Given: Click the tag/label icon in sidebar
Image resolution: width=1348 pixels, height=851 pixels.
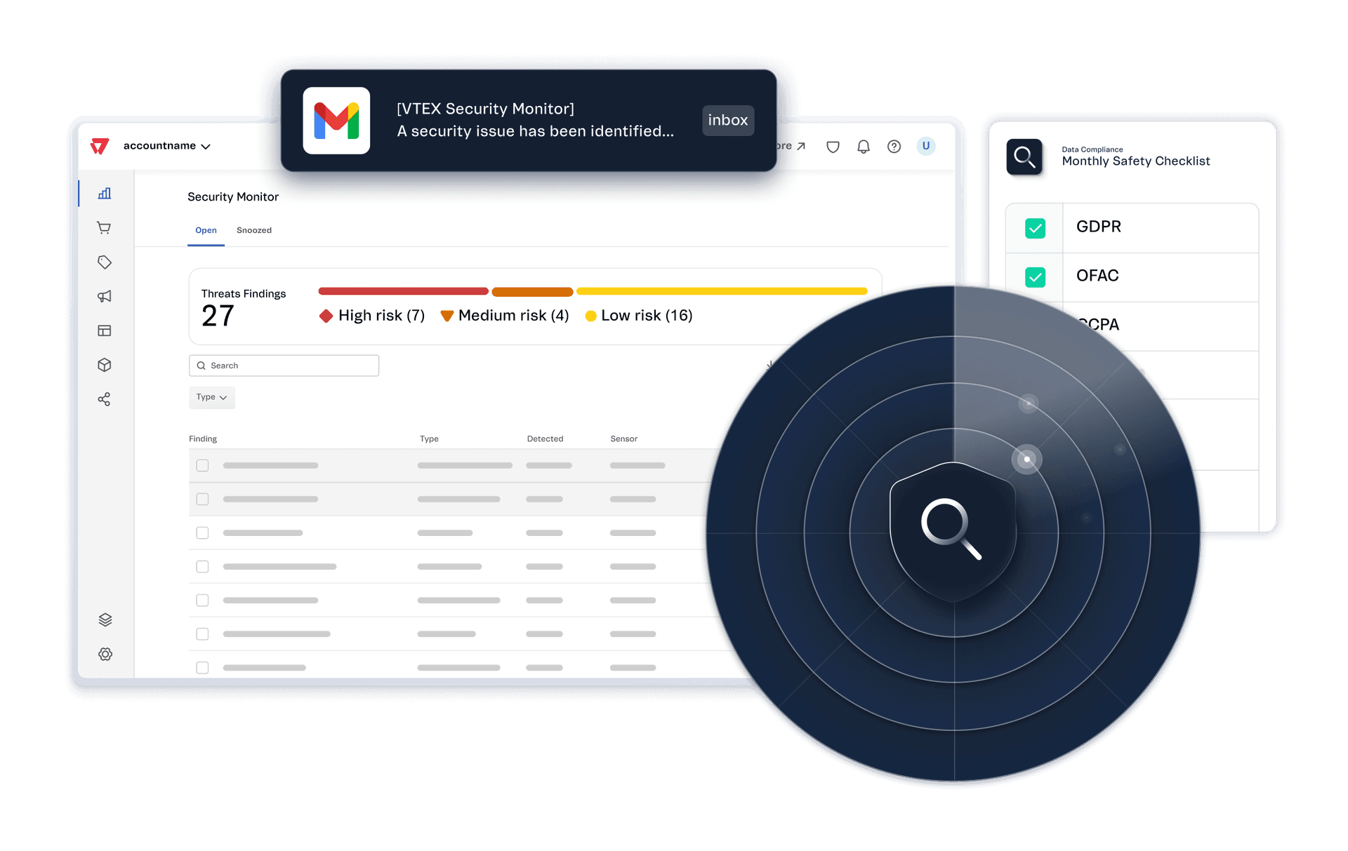Looking at the screenshot, I should point(105,262).
